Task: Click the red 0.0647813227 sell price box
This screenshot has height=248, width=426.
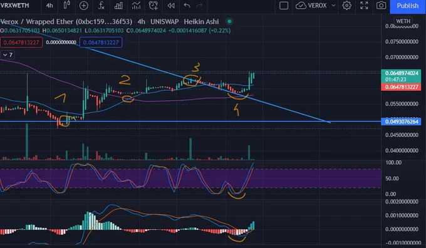Action: coord(21,43)
